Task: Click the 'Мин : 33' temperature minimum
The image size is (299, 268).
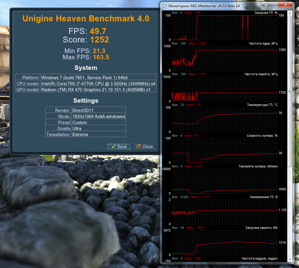Action: tap(178, 105)
